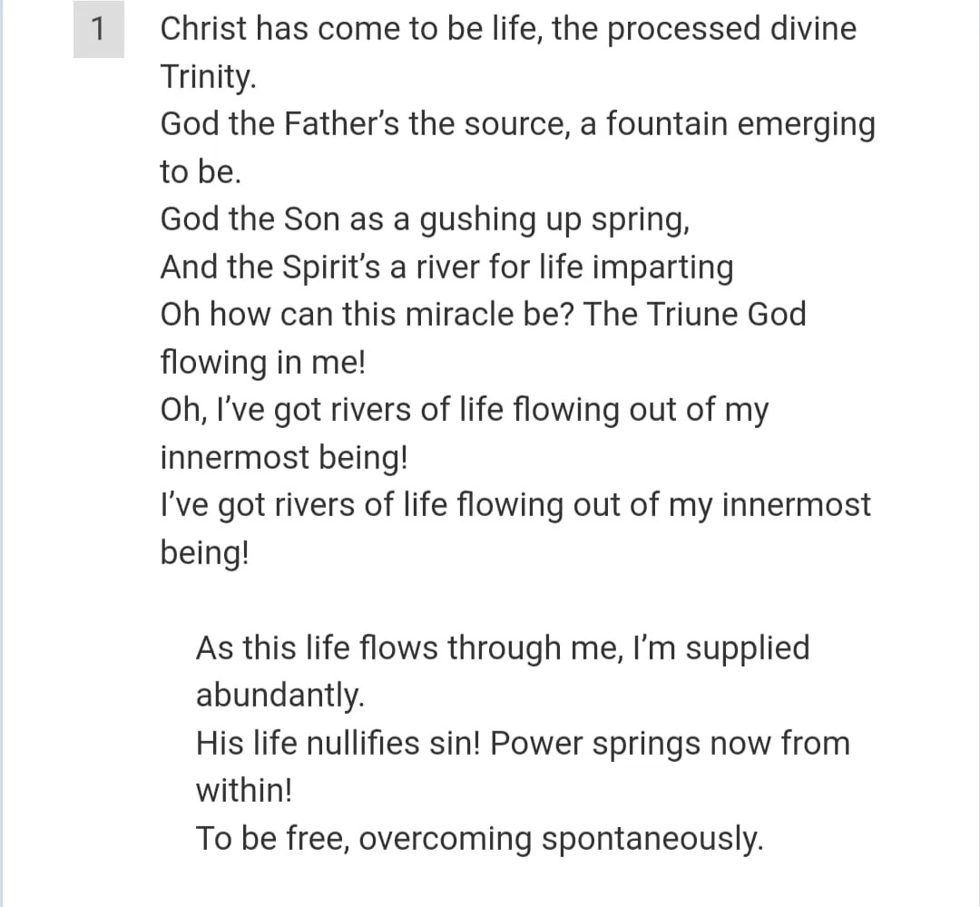Screen dimensions: 980x907
Task: Click the word "abundantly." in the chorus
Action: tap(280, 696)
